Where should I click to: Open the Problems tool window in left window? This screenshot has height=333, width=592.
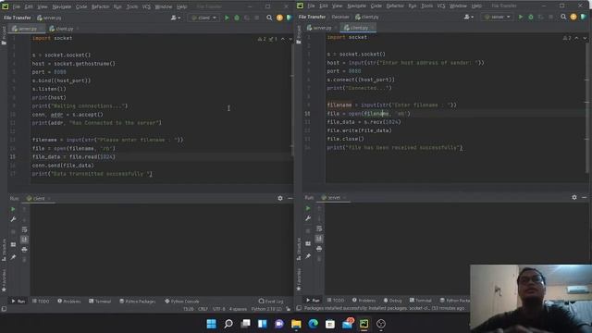[x=69, y=302]
